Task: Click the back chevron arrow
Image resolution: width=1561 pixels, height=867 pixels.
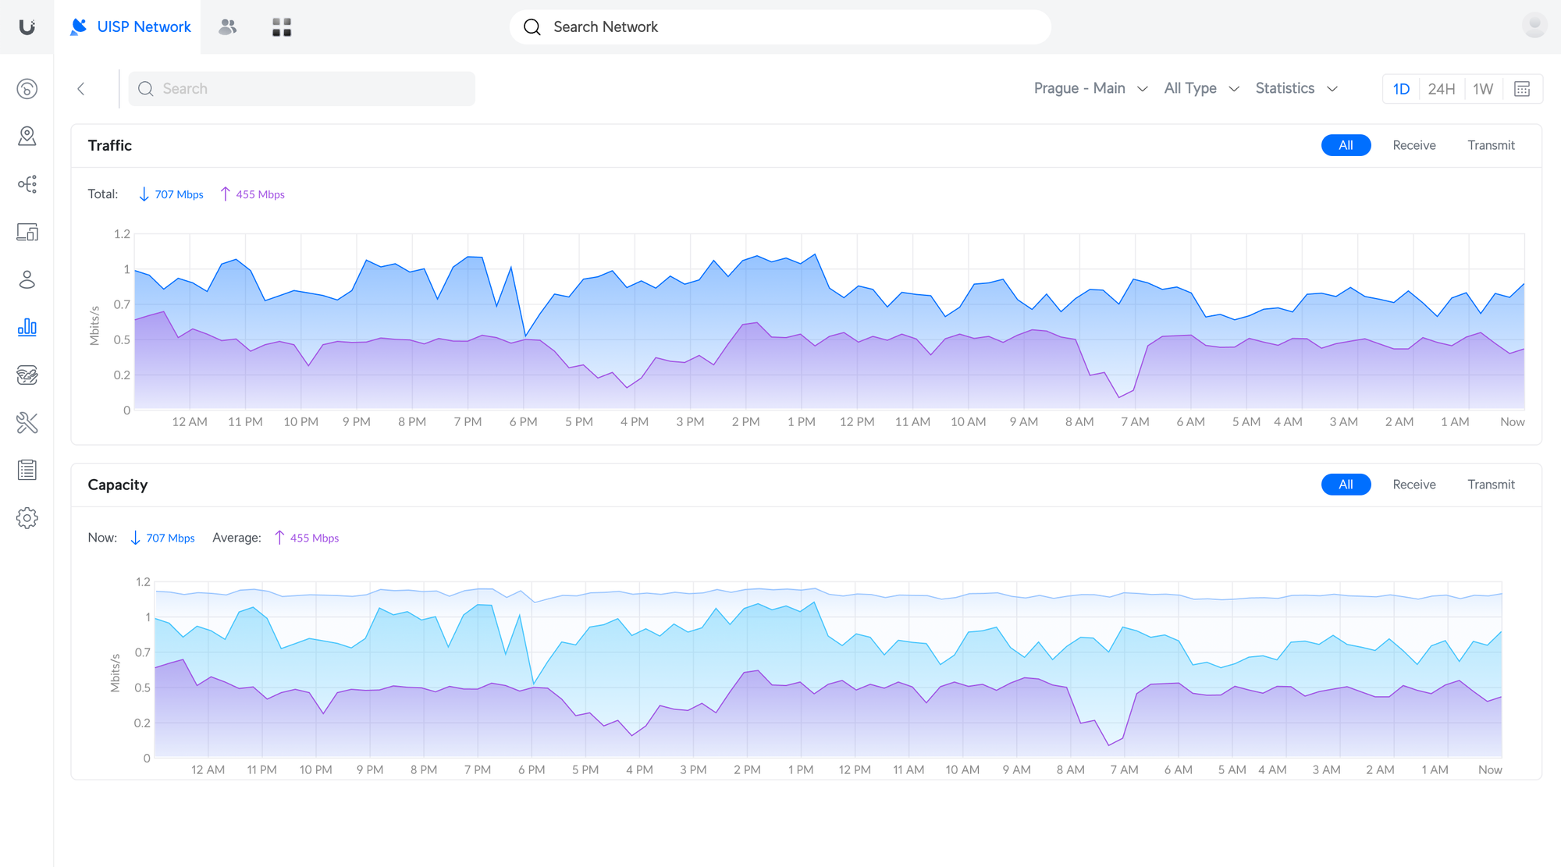Action: pyautogui.click(x=81, y=89)
